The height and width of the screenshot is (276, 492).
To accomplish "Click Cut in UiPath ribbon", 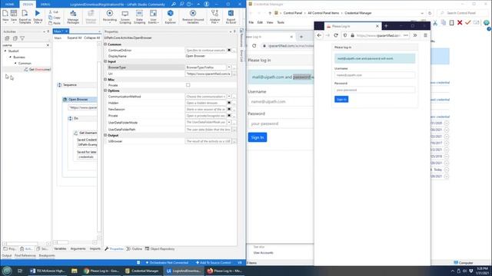I will tap(54, 12).
